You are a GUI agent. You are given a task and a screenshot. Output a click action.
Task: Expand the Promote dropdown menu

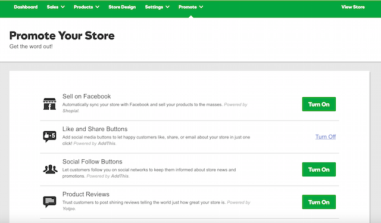(190, 7)
